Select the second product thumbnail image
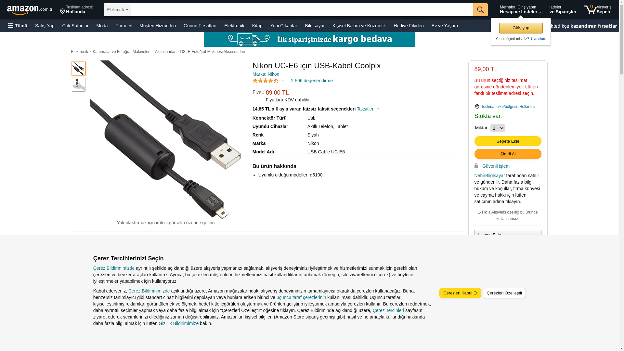The width and height of the screenshot is (624, 351). click(78, 85)
